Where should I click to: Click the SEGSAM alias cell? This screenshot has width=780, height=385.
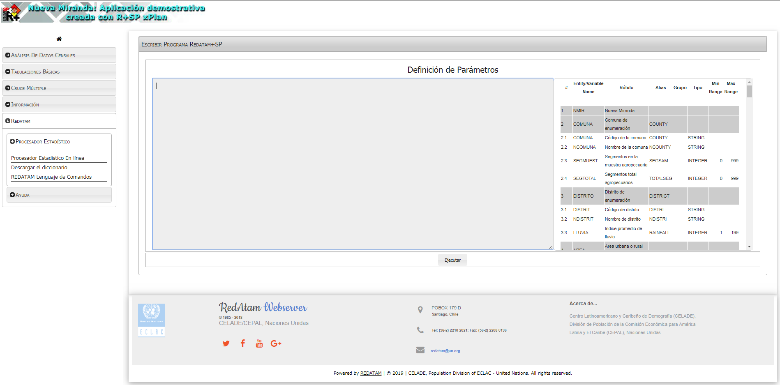658,161
